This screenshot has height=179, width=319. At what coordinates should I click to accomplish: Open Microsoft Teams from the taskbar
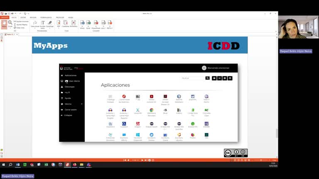pyautogui.click(x=89, y=164)
